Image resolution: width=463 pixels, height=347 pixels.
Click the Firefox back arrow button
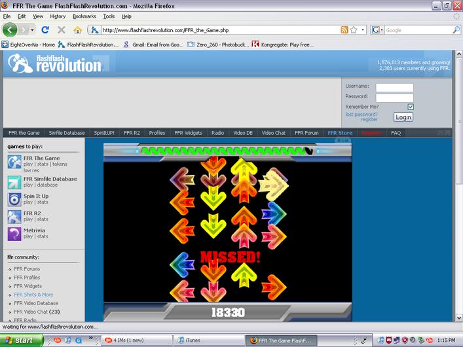[10, 30]
